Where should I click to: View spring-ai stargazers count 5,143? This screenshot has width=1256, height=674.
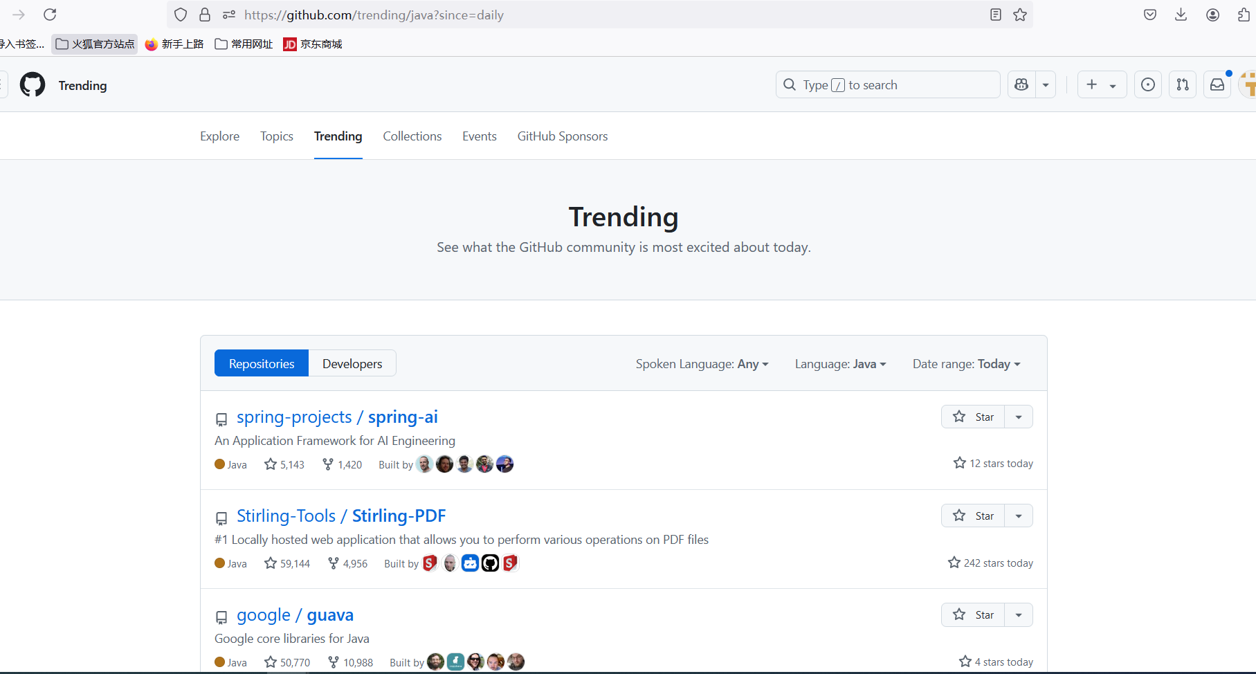(x=284, y=464)
